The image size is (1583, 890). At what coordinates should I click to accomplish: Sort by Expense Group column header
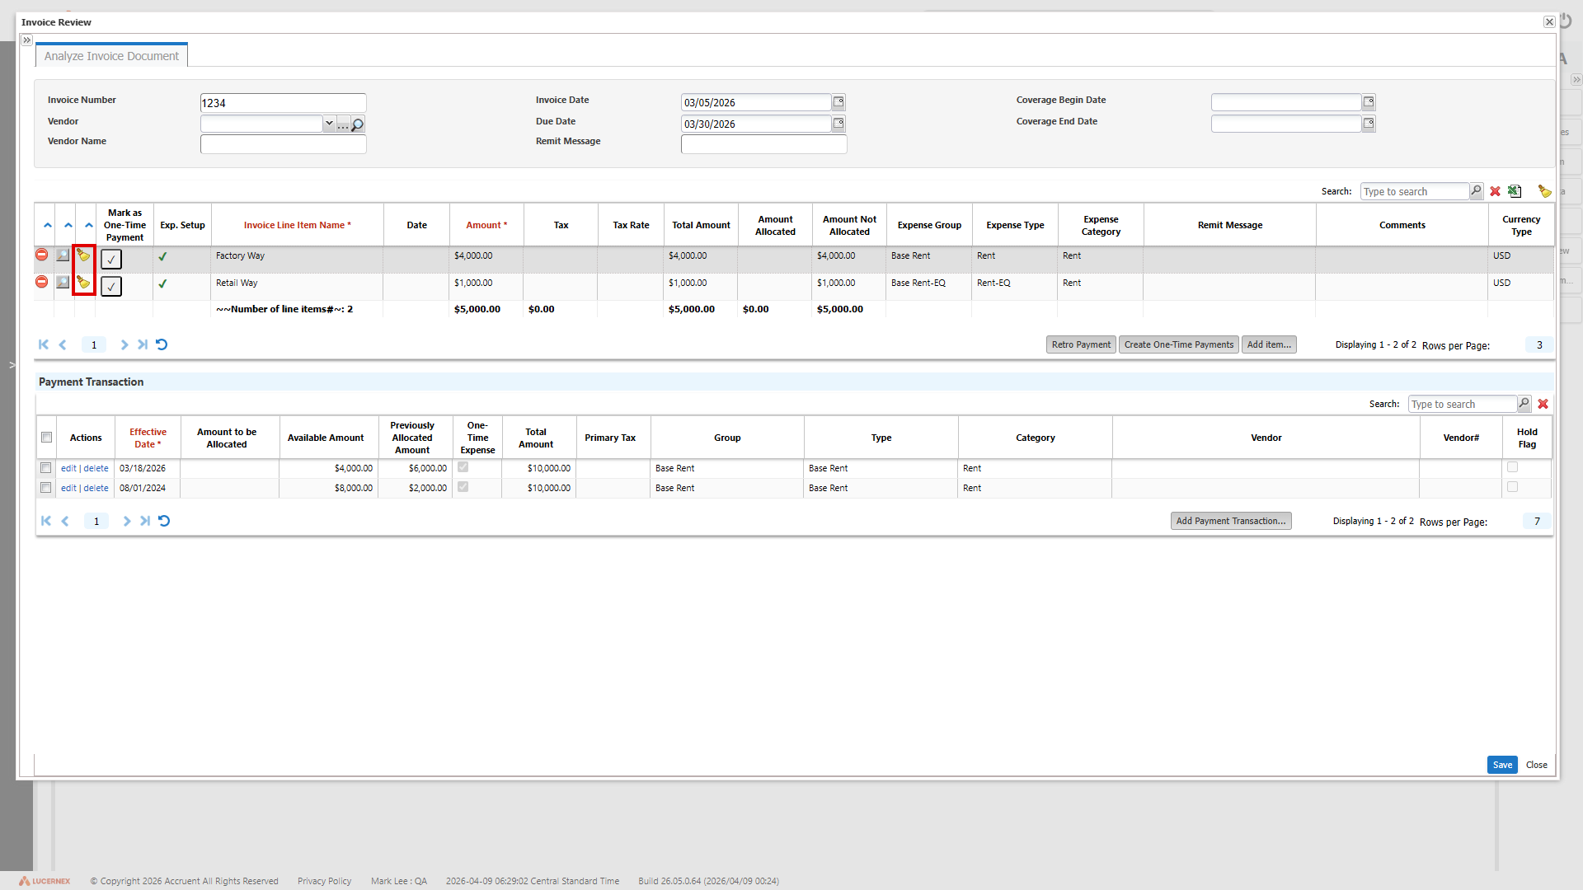(929, 225)
